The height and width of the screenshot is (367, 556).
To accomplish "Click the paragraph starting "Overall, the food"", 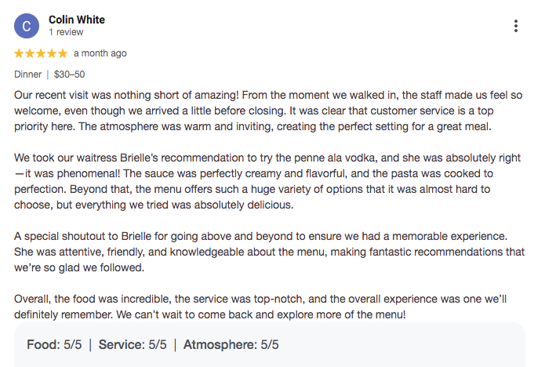I will pos(260,307).
